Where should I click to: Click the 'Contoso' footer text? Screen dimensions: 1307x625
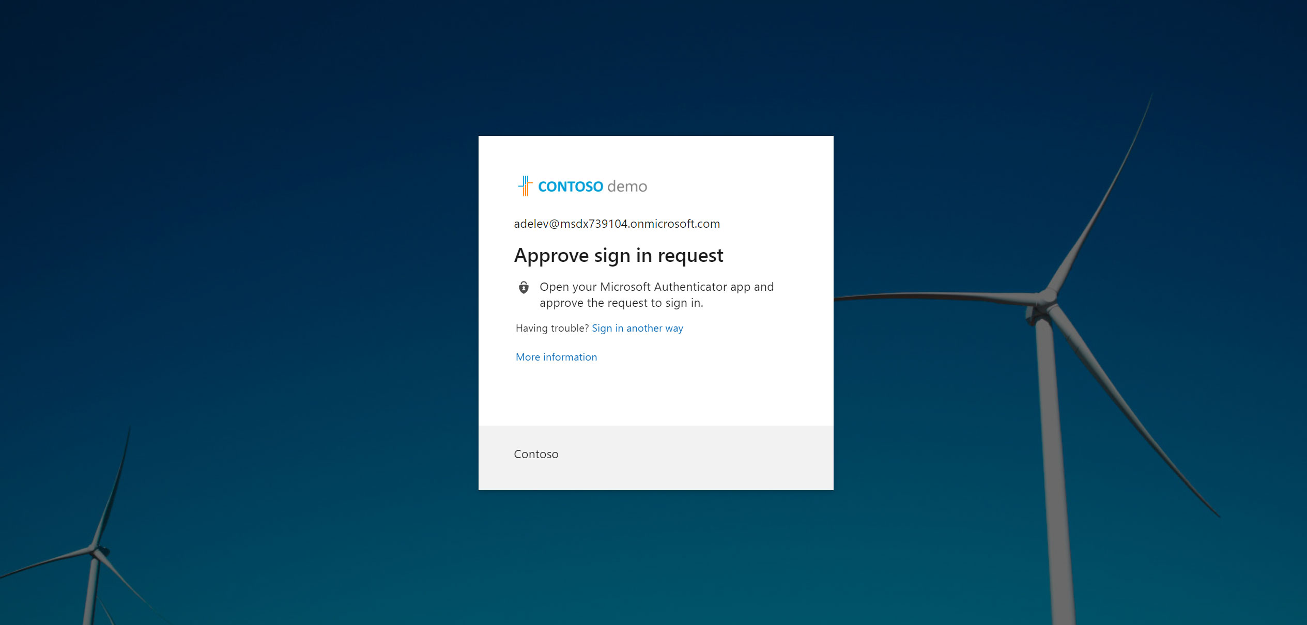[x=536, y=454]
